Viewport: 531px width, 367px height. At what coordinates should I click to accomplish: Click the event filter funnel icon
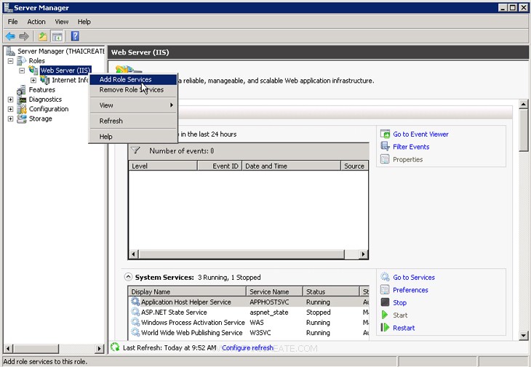(x=135, y=150)
